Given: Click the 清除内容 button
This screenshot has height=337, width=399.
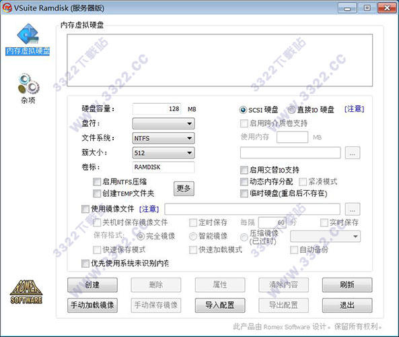Looking at the screenshot, I should [284, 284].
